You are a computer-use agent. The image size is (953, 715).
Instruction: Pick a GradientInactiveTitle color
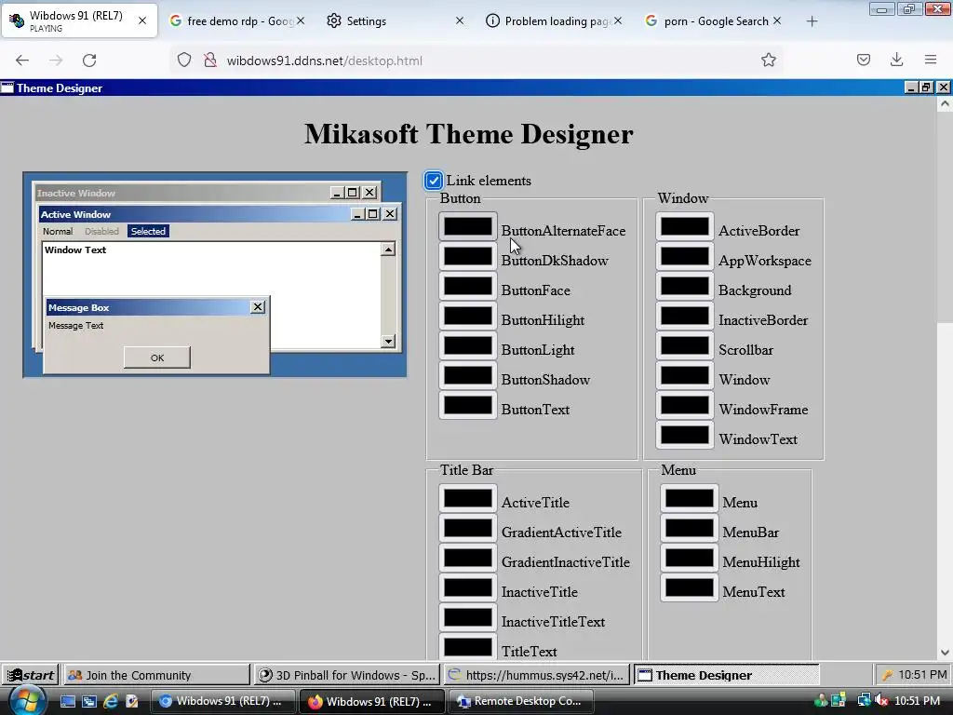point(467,558)
